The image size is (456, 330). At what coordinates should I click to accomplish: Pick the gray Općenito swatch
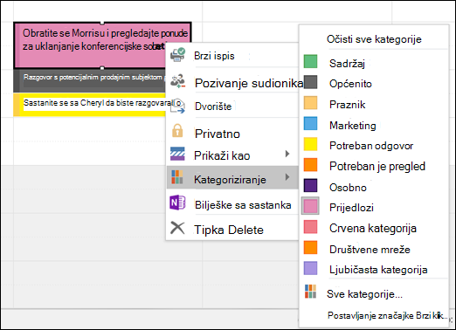(x=310, y=82)
